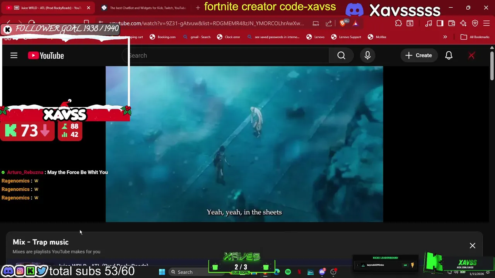Open the Lenovo bookmark

[x=316, y=37]
